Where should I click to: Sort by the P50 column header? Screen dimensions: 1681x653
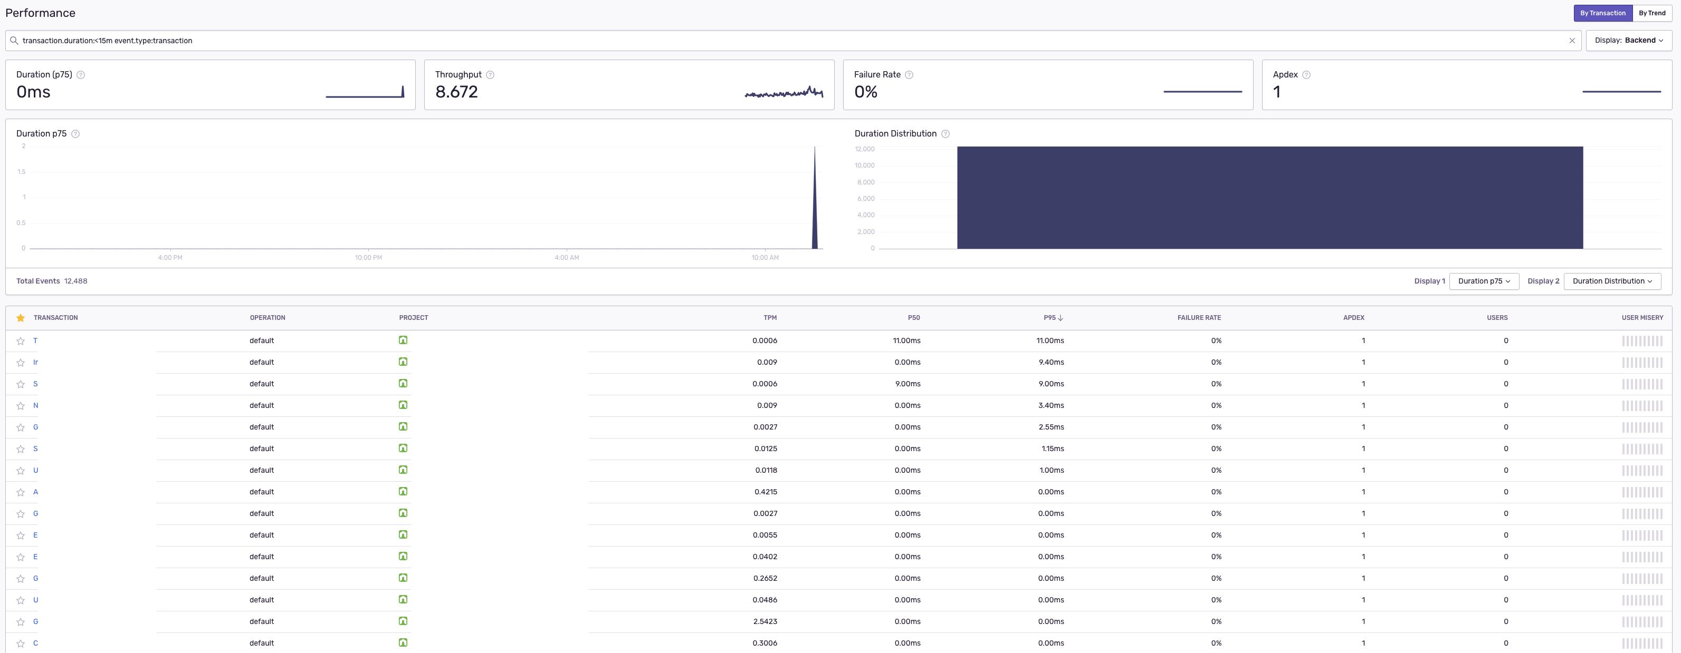[x=914, y=318]
